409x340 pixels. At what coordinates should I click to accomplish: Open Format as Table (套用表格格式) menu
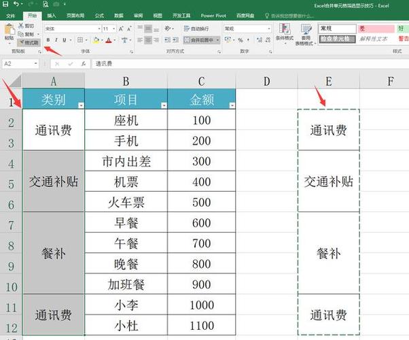click(x=306, y=35)
